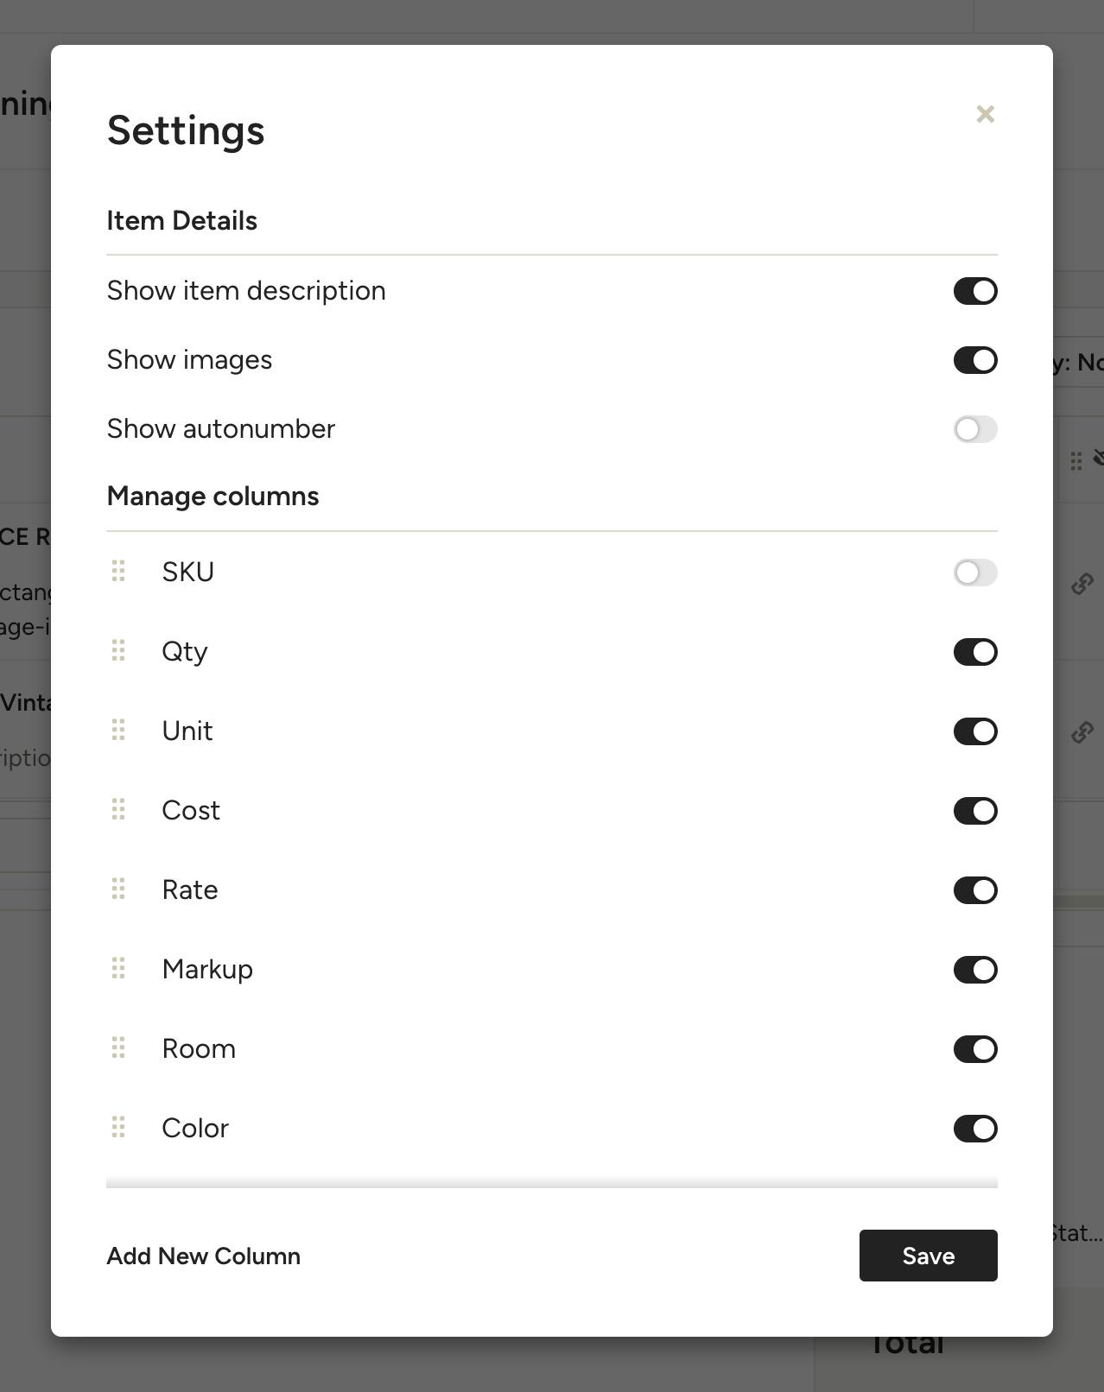
Task: Hide the Qty column
Action: [974, 652]
